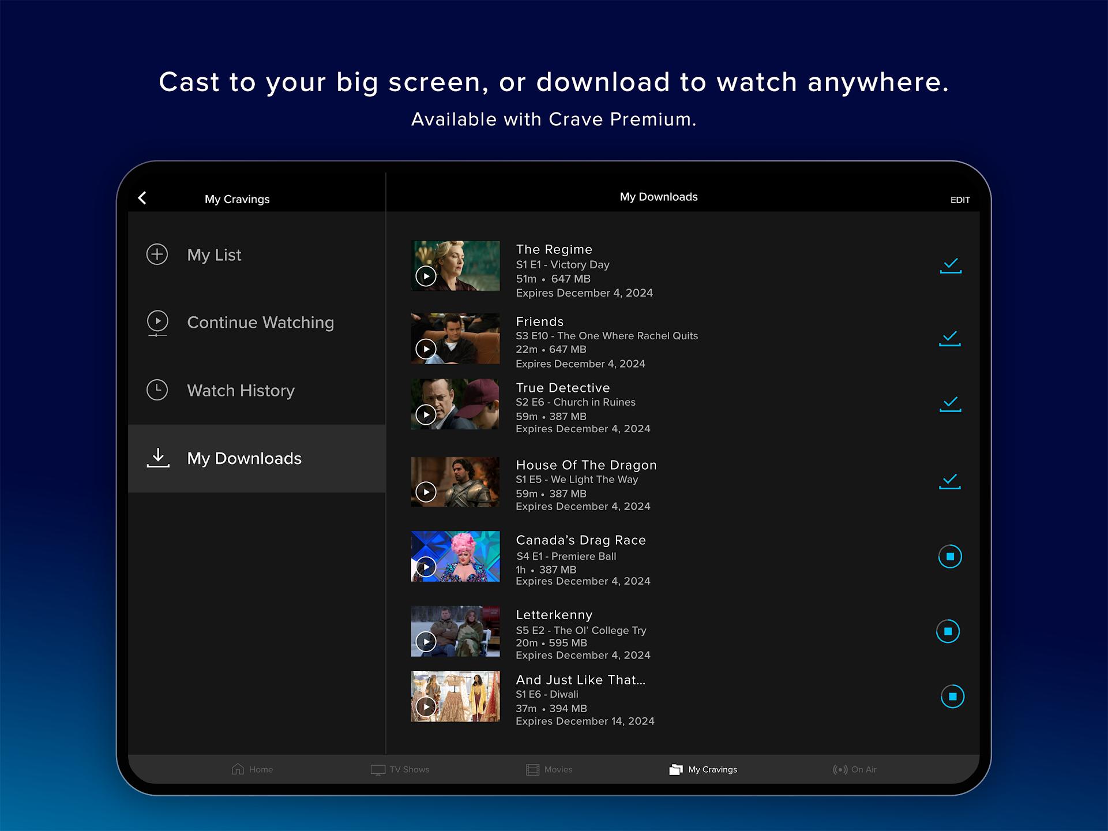This screenshot has height=831, width=1108.
Task: Click the My Downloads sidebar icon
Action: pyautogui.click(x=157, y=458)
